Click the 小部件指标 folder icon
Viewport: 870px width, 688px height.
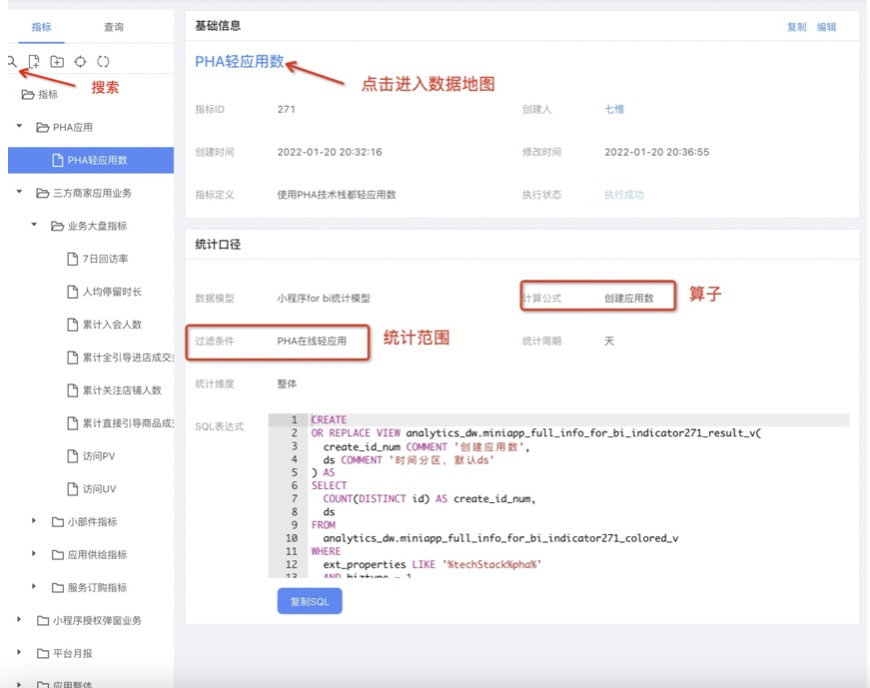click(x=57, y=521)
